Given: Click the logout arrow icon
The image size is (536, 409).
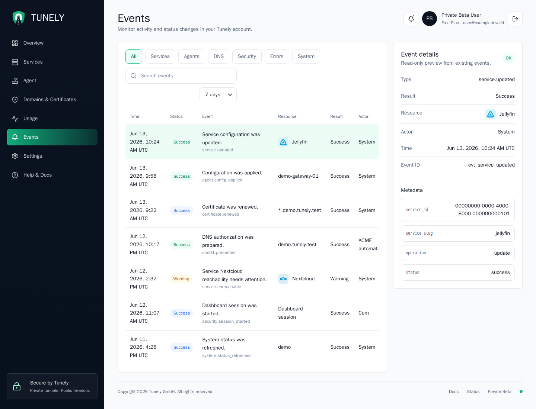Looking at the screenshot, I should click(x=515, y=19).
